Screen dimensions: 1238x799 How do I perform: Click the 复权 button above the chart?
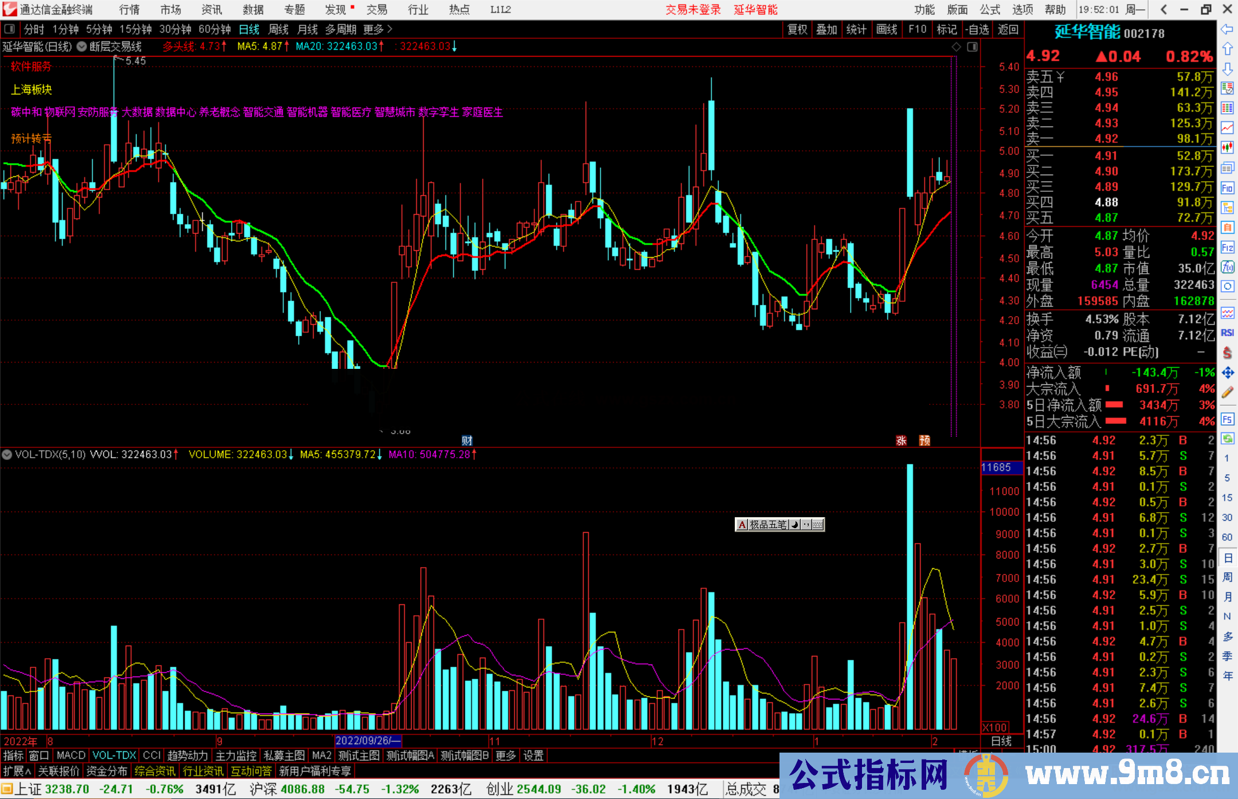pyautogui.click(x=797, y=29)
